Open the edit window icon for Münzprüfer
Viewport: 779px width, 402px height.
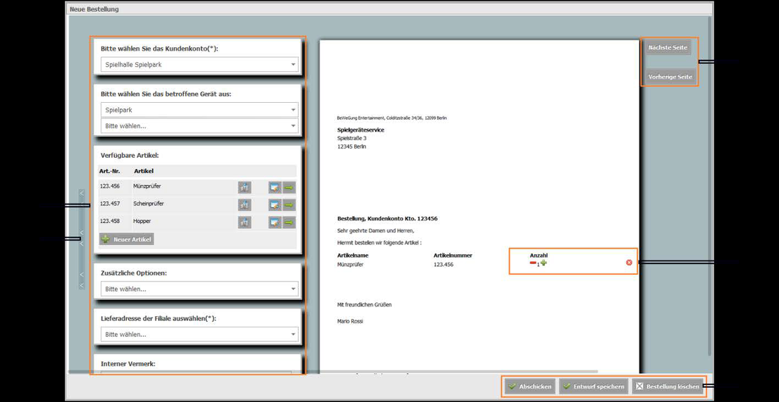tap(275, 187)
